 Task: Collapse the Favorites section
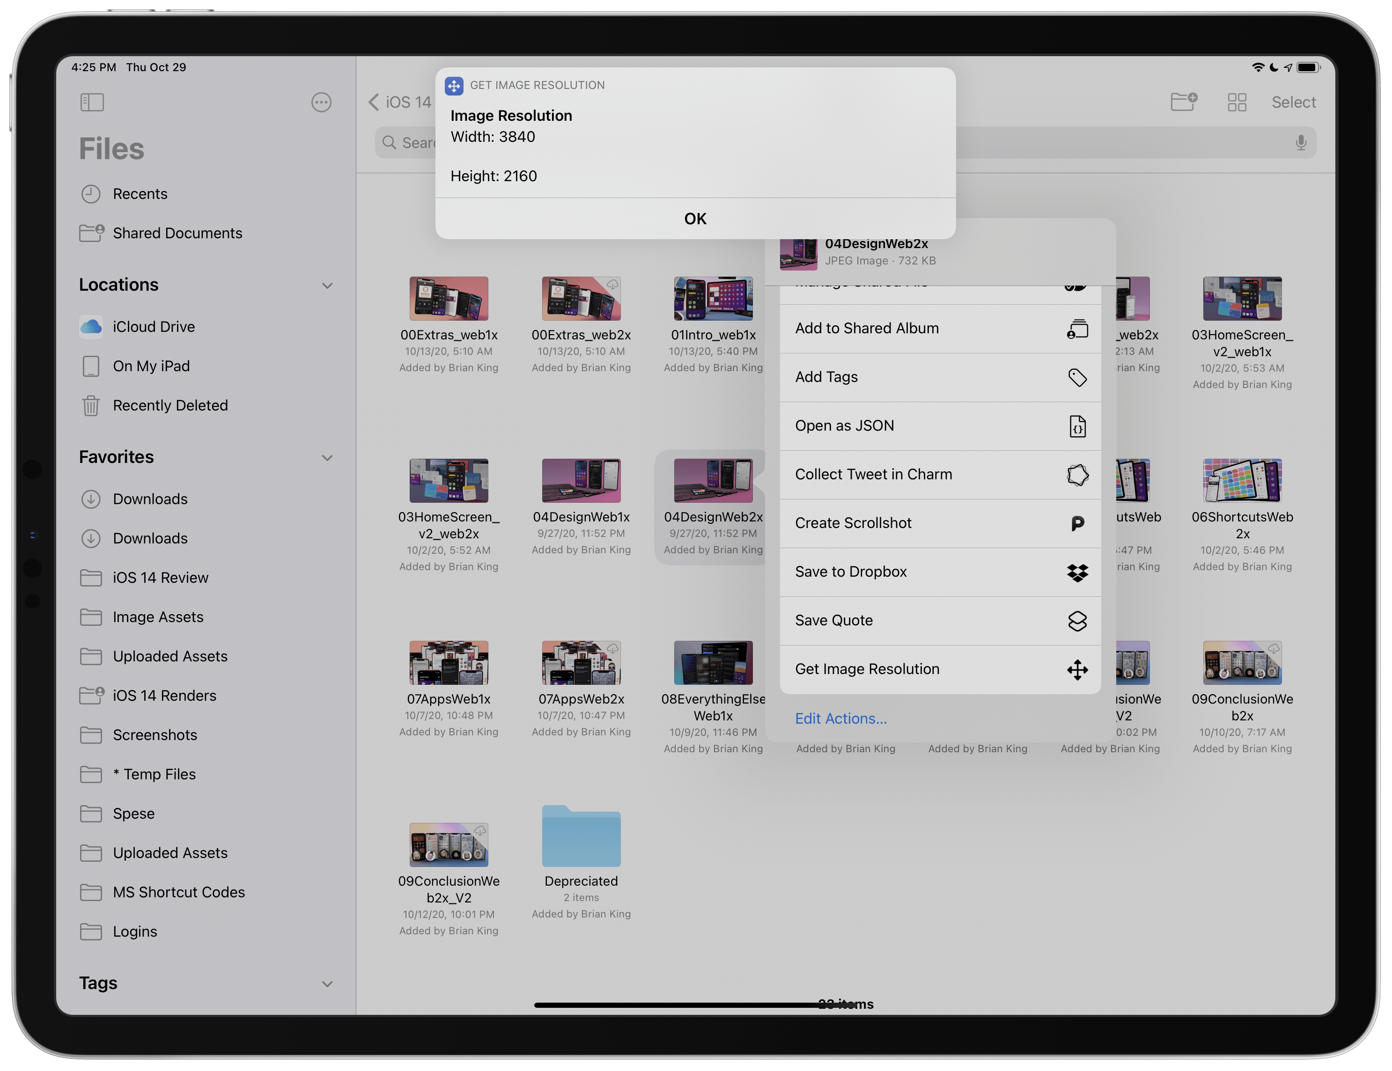tap(327, 457)
